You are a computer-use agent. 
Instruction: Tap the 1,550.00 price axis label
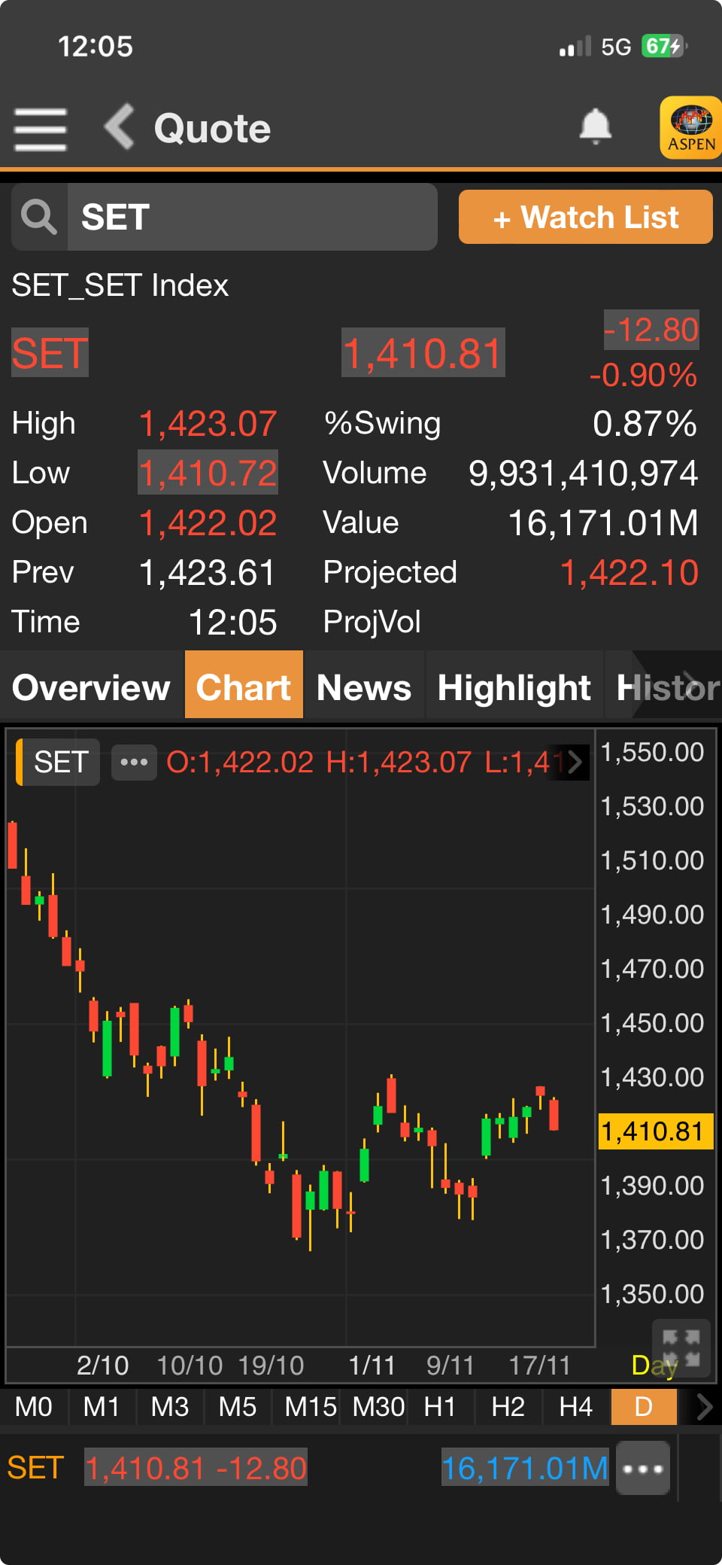point(652,752)
